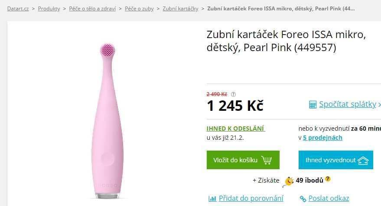381x206 pixels.
Task: Open the 5 prodejnách stores link
Action: click(322, 138)
